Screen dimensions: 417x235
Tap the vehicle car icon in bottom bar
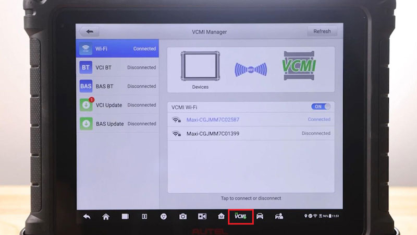coord(260,216)
